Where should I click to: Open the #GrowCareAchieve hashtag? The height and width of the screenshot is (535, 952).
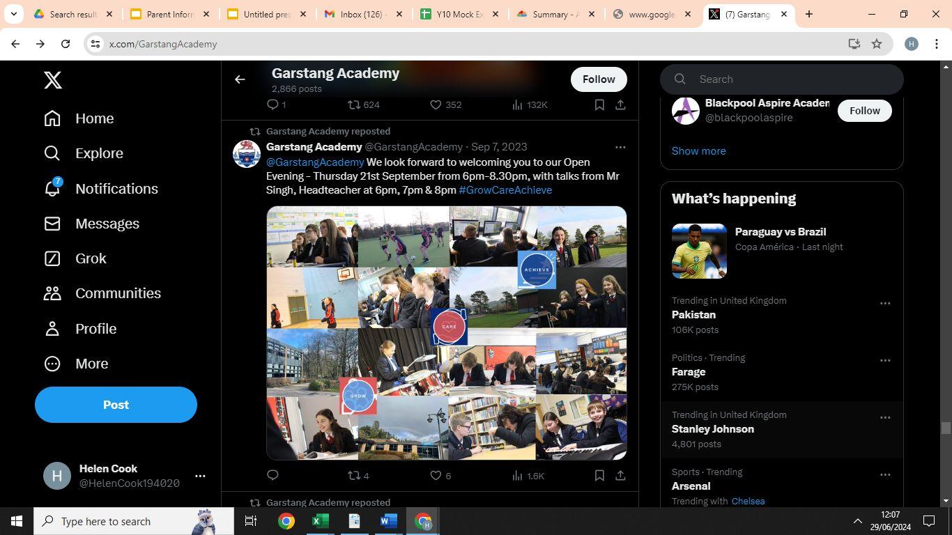click(505, 190)
